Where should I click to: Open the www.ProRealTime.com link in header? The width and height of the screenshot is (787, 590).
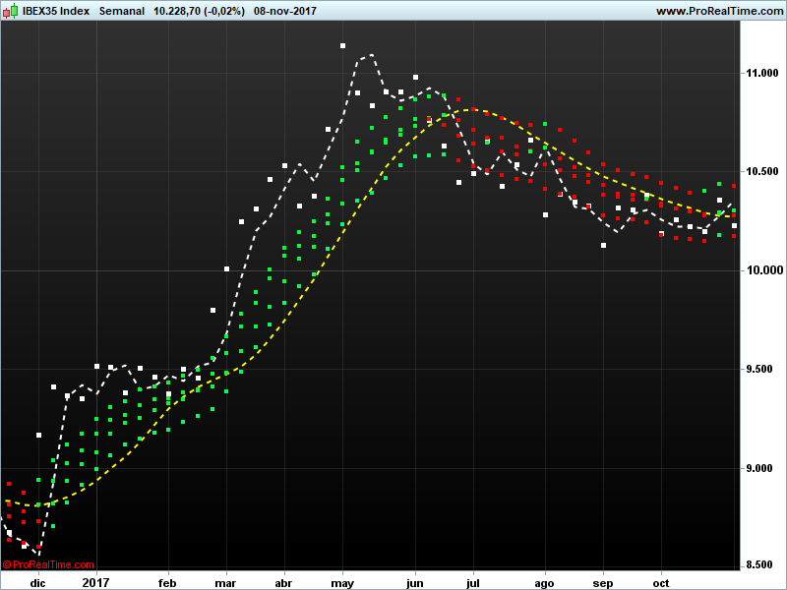click(x=718, y=11)
